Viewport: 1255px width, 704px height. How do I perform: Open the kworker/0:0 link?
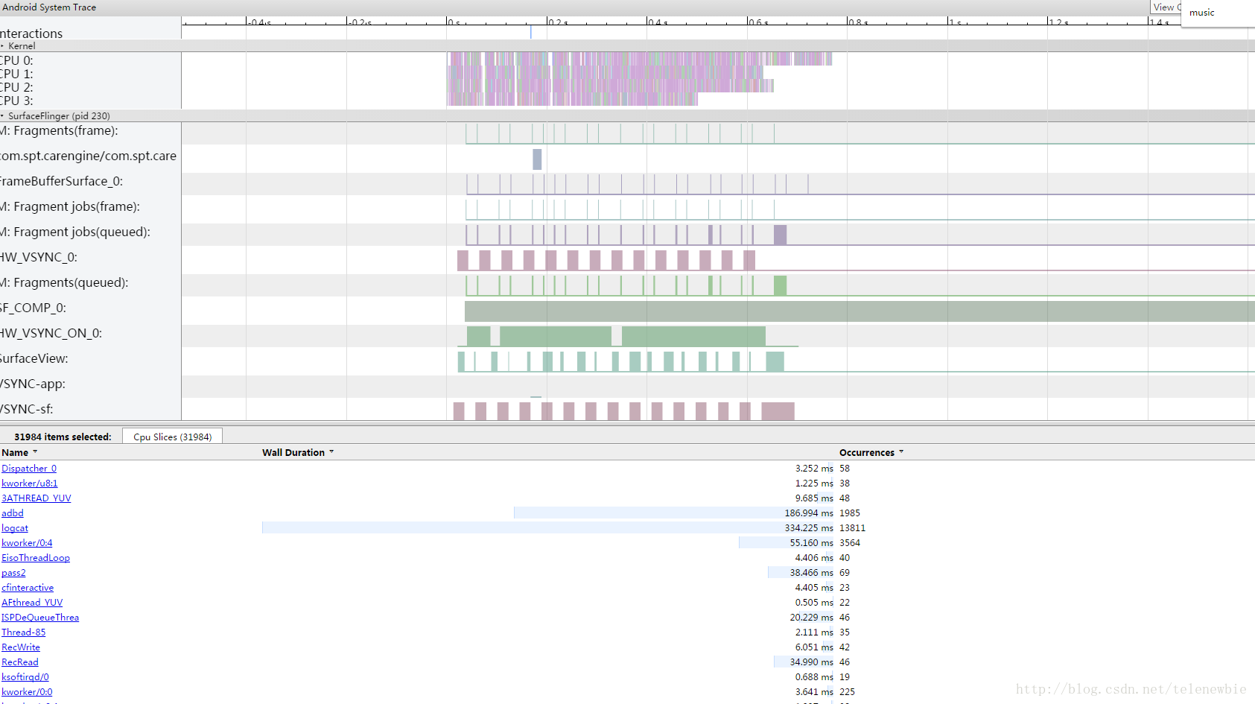[x=27, y=692]
